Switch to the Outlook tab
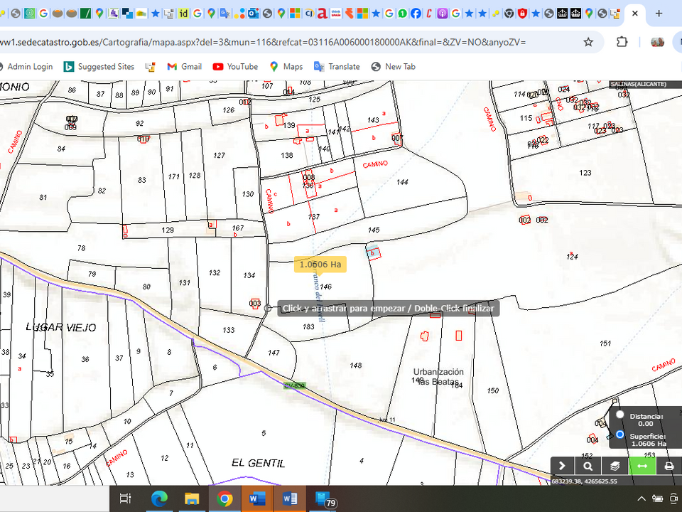This screenshot has width=682, height=512. [x=253, y=14]
